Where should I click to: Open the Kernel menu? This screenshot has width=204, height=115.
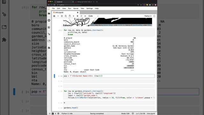[76, 8]
